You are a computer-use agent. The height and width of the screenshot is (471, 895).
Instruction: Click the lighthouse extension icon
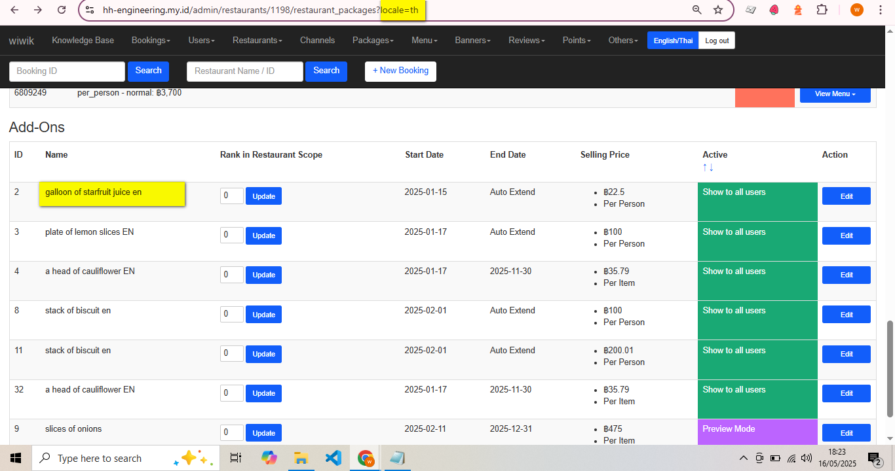coord(798,10)
